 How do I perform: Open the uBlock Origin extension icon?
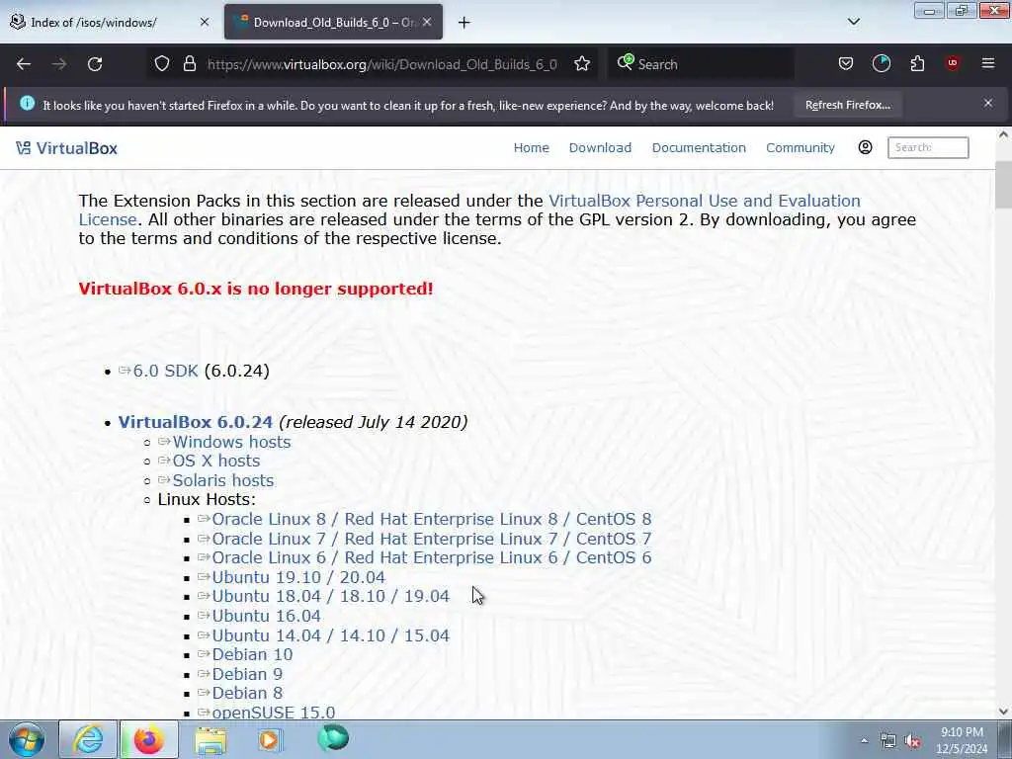click(x=953, y=63)
